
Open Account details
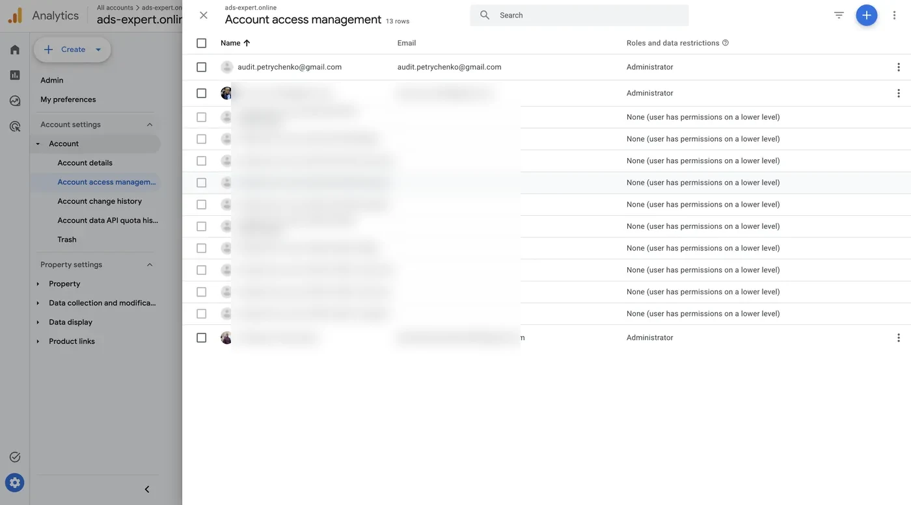tap(85, 162)
